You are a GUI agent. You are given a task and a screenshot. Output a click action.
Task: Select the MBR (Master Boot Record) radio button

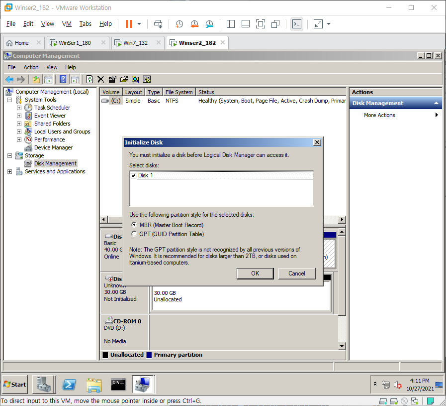point(134,225)
